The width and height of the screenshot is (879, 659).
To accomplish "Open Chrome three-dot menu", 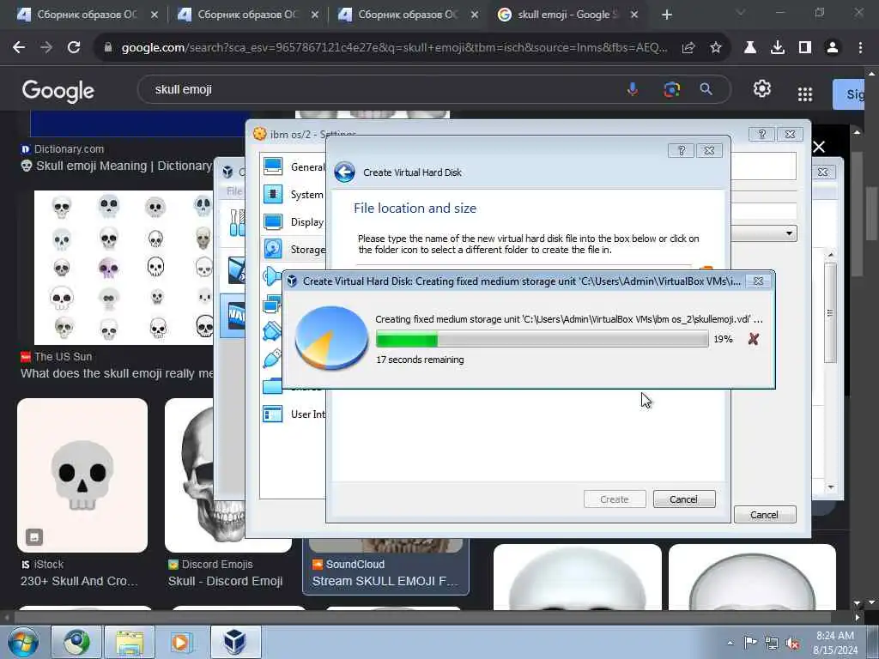I will (x=860, y=48).
